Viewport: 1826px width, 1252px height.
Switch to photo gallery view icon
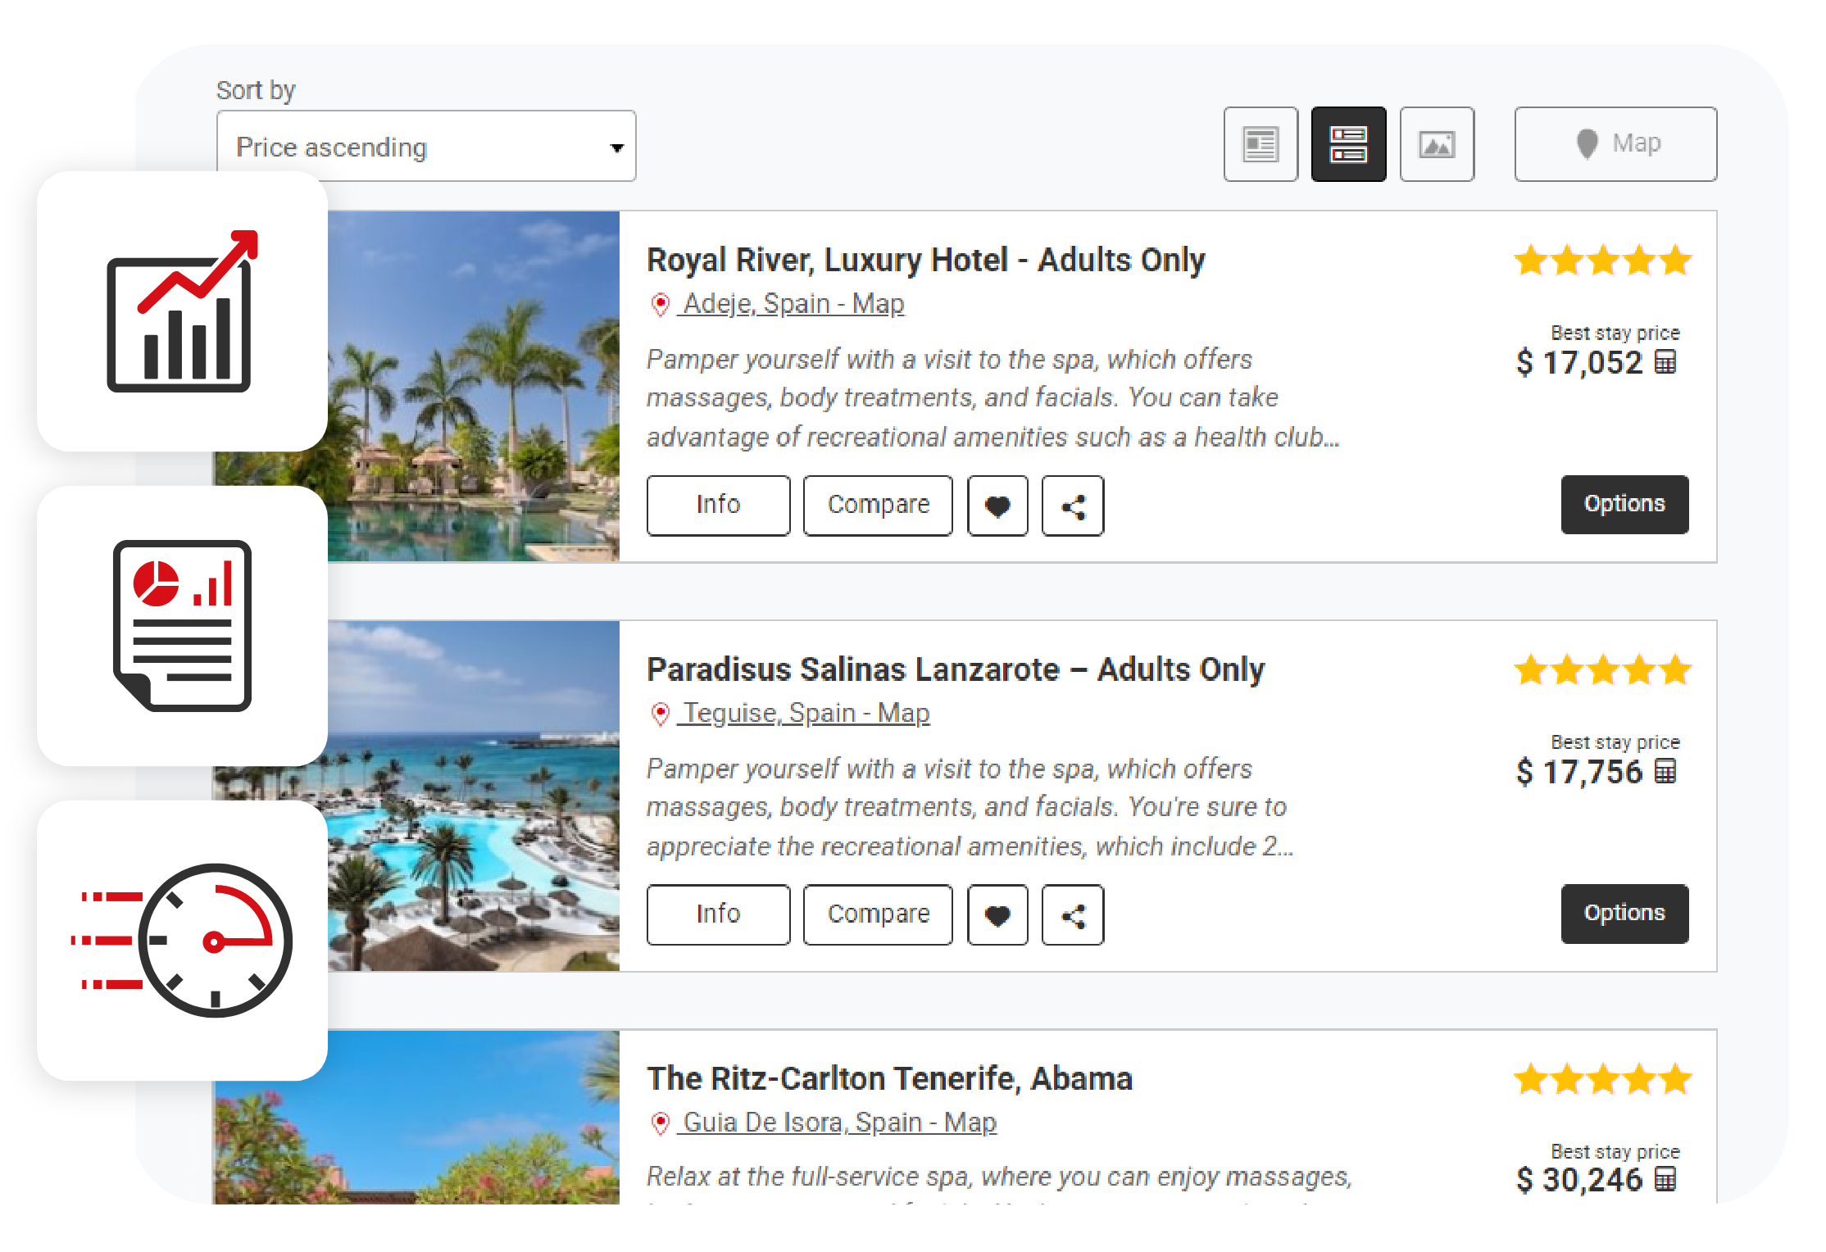point(1437,144)
